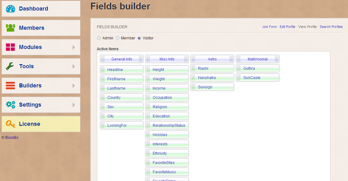Viewport: 348px width, 181px height.
Task: Expand the Modules submenu arrow
Action: click(x=74, y=47)
